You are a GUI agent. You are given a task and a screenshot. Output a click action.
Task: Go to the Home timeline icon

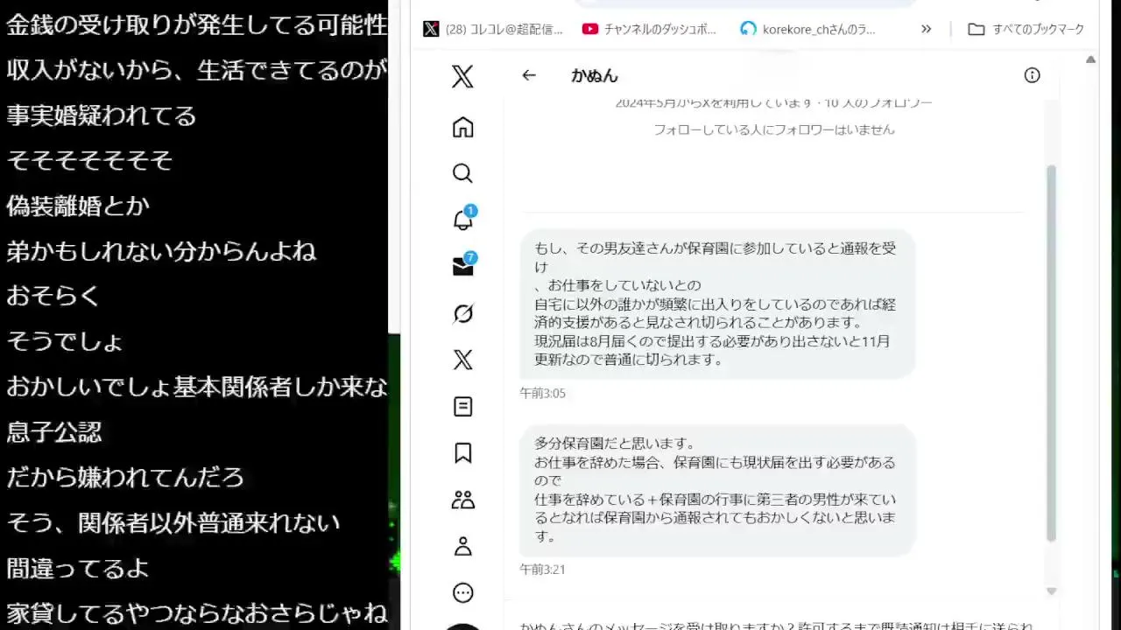point(462,127)
